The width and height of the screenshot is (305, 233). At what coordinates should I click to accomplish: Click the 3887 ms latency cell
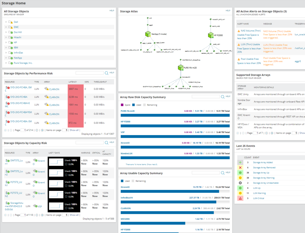[x=76, y=89]
